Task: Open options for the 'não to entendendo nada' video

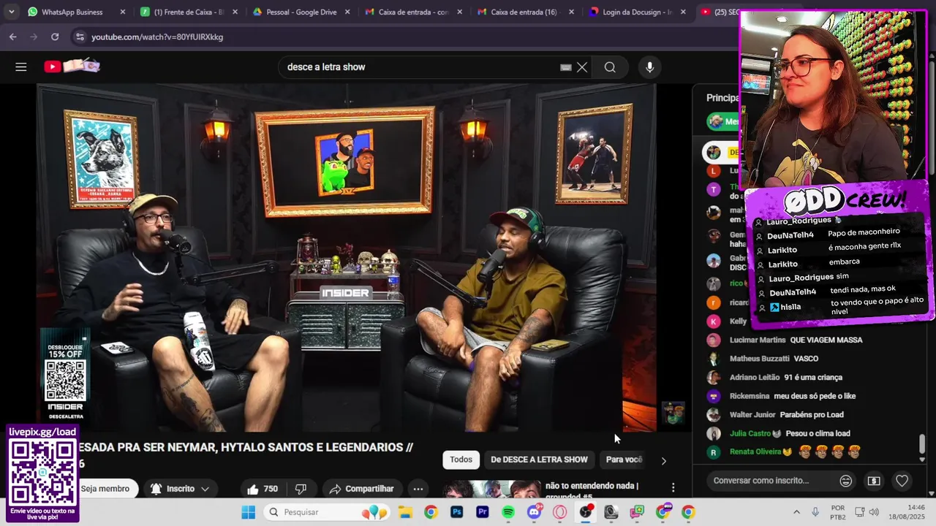Action: (x=673, y=487)
